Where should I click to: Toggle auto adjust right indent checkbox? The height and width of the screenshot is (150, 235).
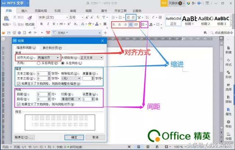point(19,84)
